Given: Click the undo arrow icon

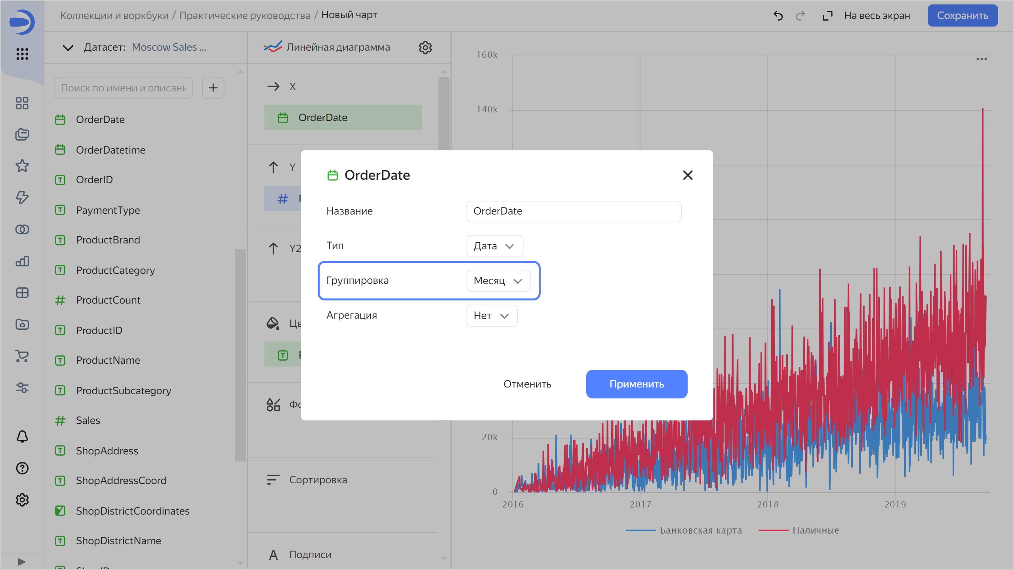Looking at the screenshot, I should [778, 16].
